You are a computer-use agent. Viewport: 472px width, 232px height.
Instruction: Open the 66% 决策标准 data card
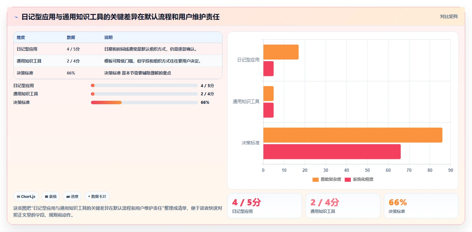point(421,206)
